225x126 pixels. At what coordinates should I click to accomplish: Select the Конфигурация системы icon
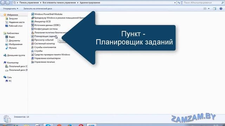pos(33,29)
